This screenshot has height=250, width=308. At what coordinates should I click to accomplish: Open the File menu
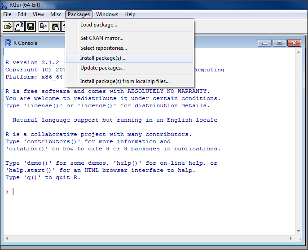(x=8, y=14)
